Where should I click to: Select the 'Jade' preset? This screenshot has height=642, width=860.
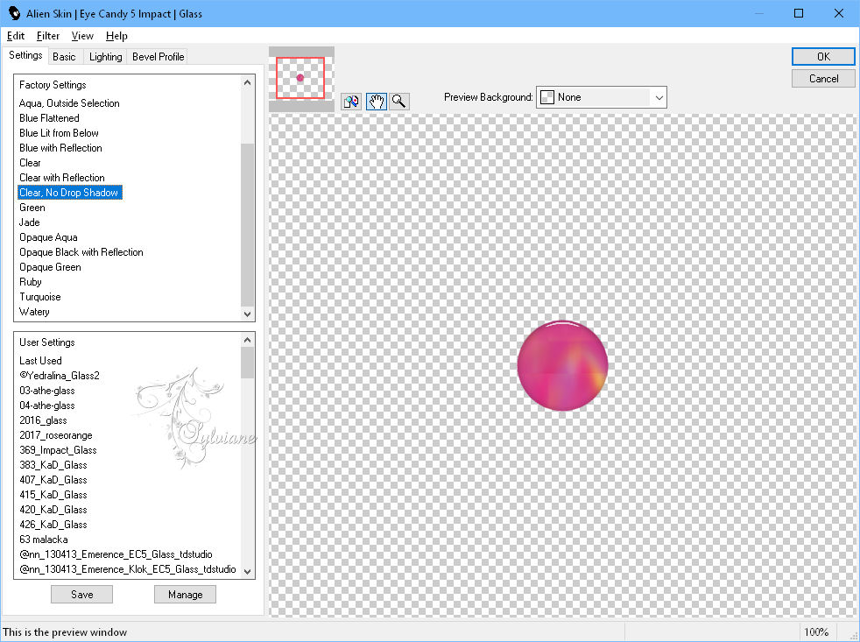click(30, 222)
